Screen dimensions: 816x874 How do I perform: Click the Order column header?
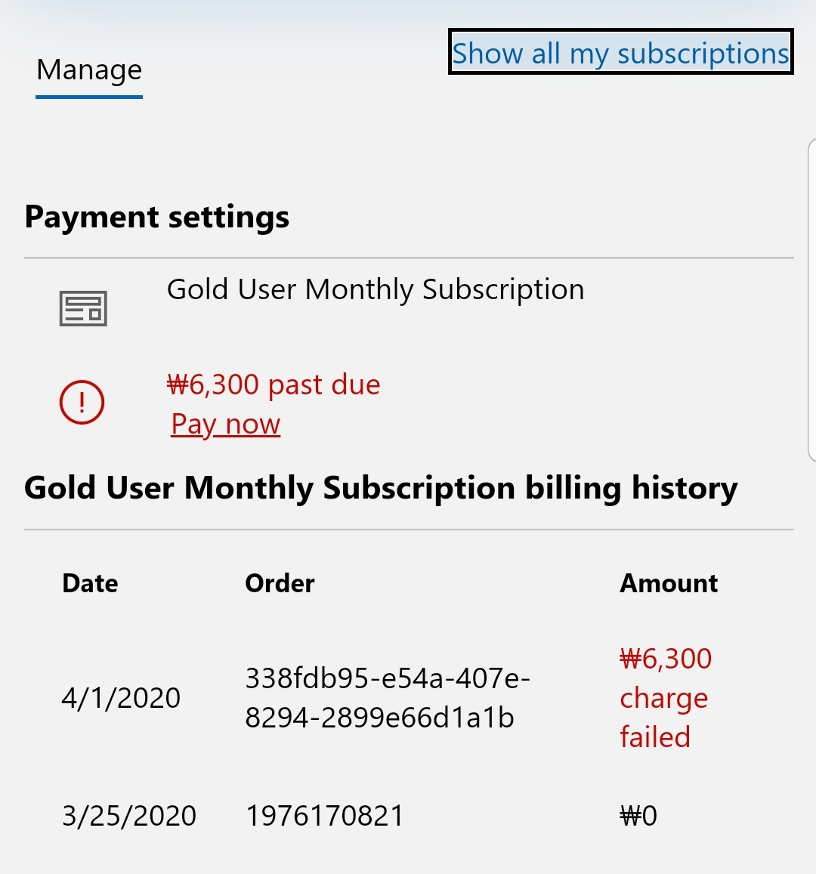tap(280, 584)
